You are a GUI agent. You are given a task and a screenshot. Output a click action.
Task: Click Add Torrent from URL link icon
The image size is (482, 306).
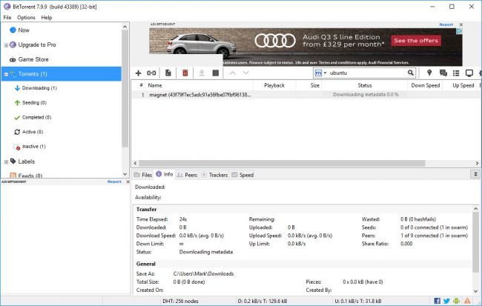pyautogui.click(x=151, y=73)
